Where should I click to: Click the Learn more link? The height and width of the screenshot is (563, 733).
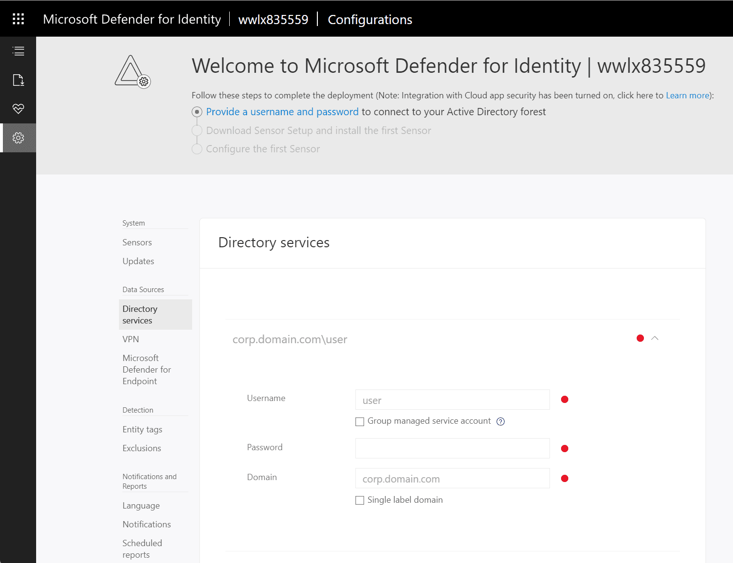[687, 95]
